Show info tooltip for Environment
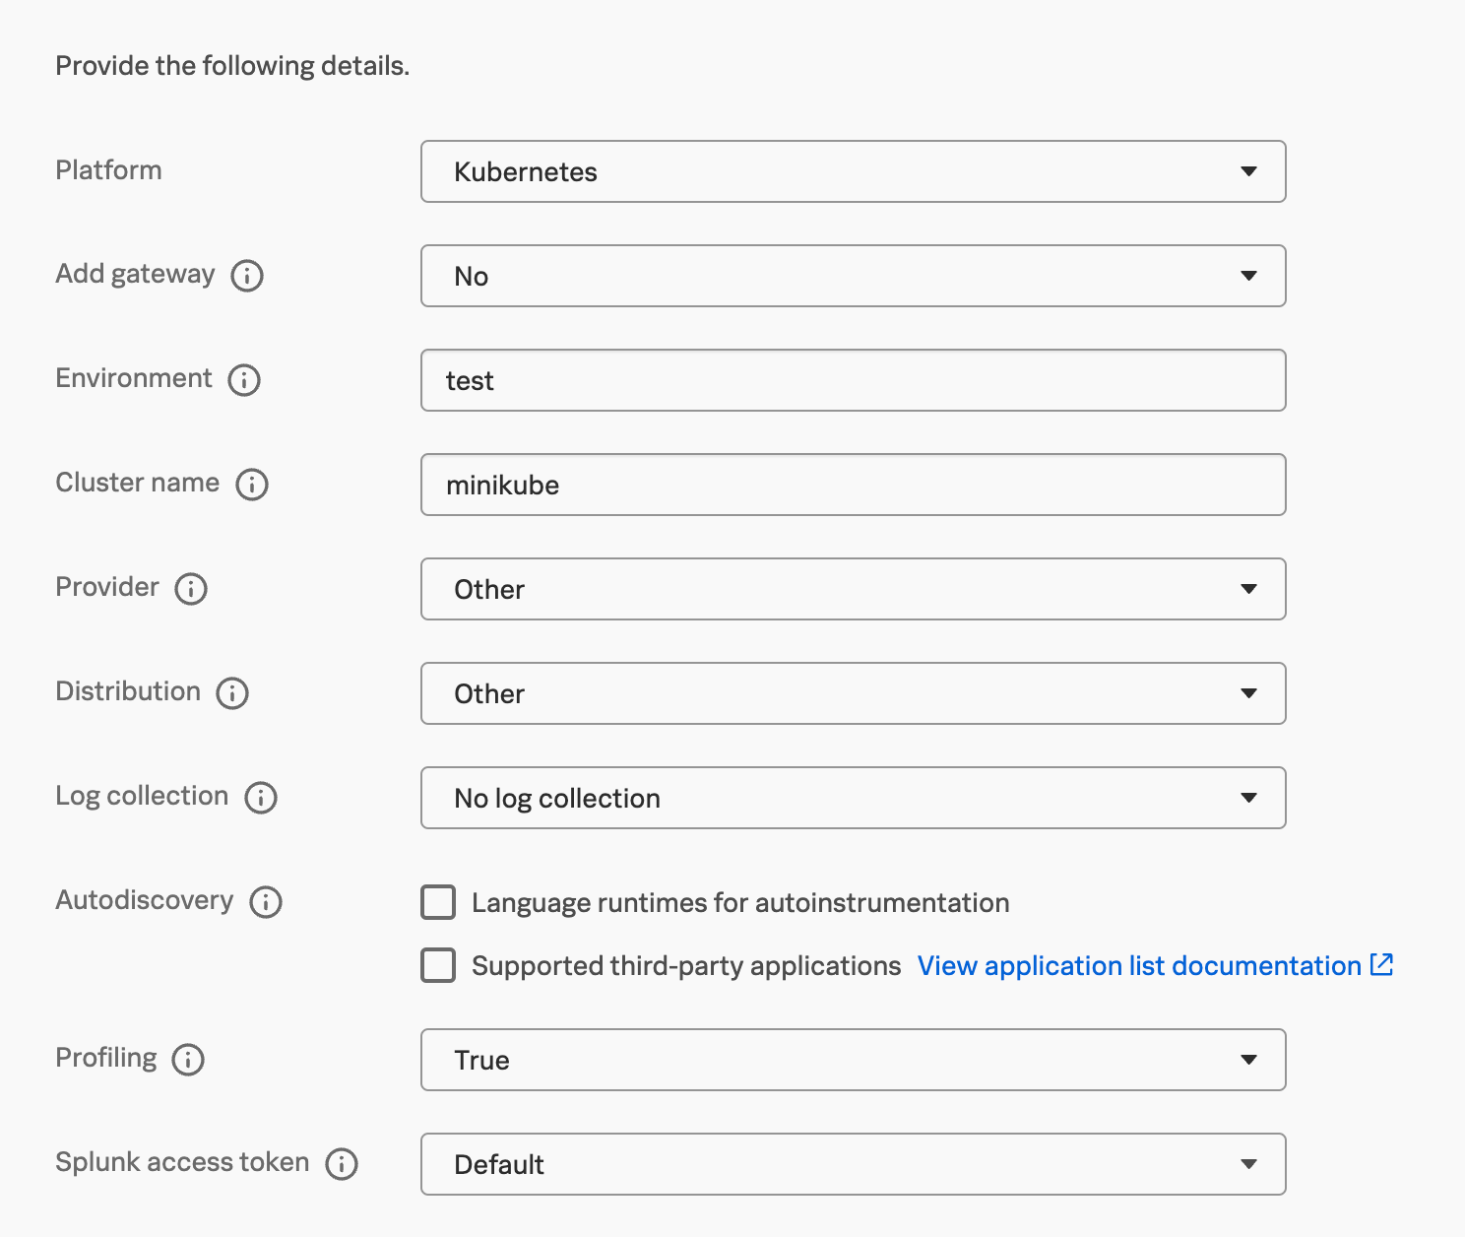Image resolution: width=1465 pixels, height=1237 pixels. (244, 379)
